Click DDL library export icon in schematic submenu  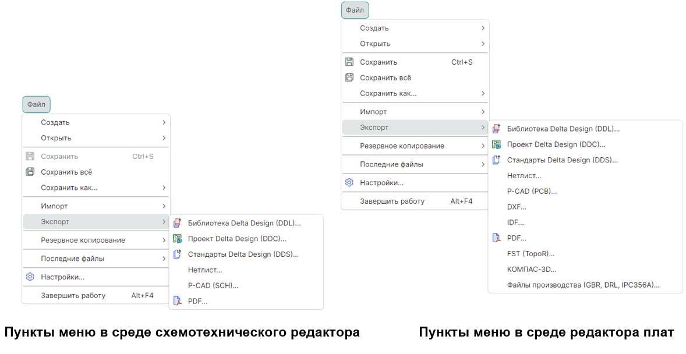(x=177, y=223)
